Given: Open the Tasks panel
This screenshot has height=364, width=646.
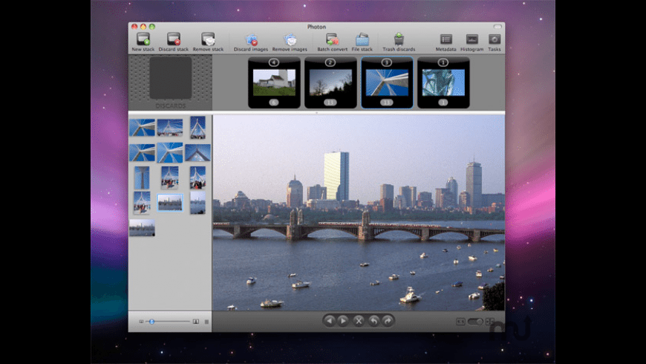Looking at the screenshot, I should [495, 39].
